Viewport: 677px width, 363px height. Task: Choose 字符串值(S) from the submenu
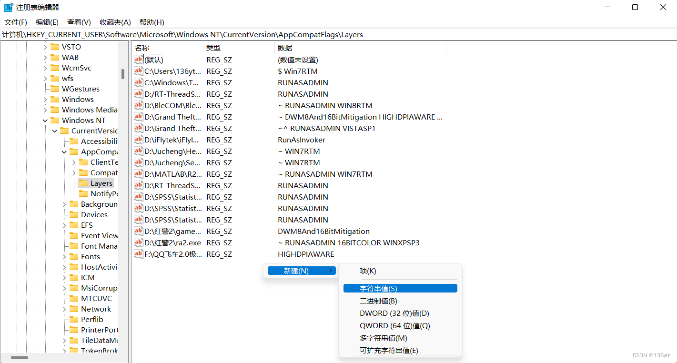click(400, 288)
